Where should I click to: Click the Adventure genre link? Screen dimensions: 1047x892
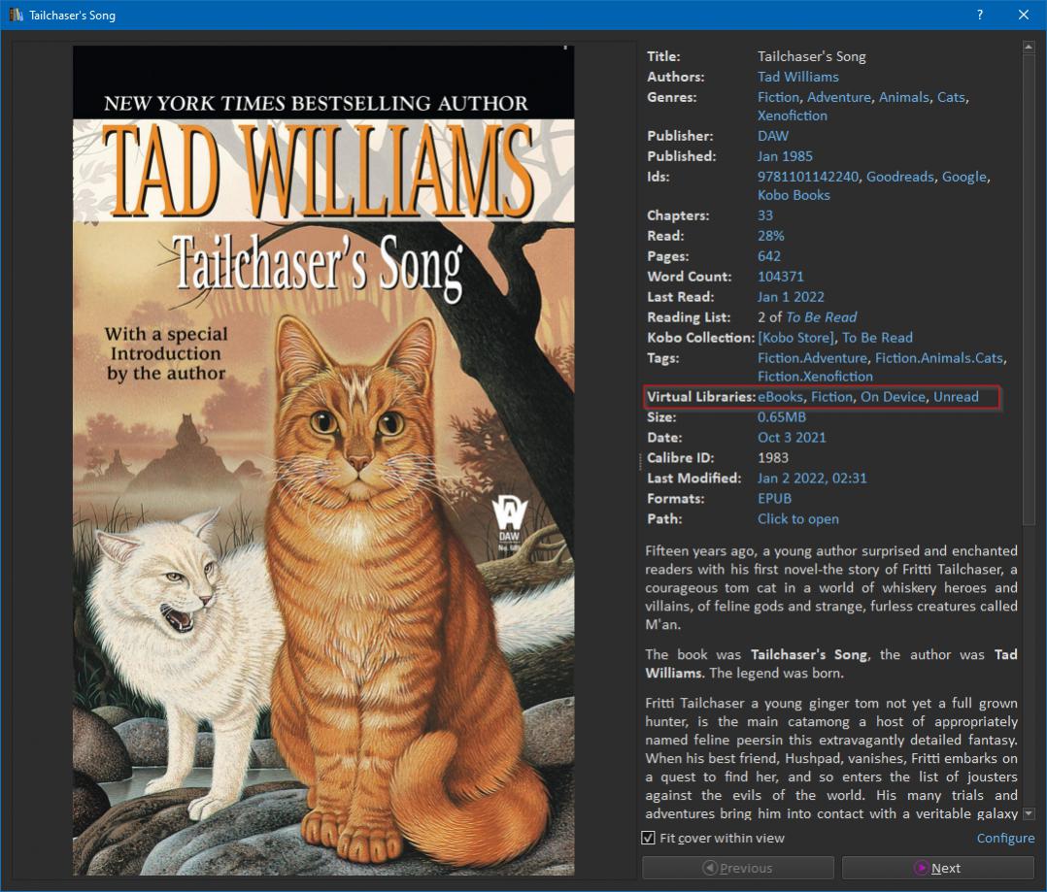point(839,97)
